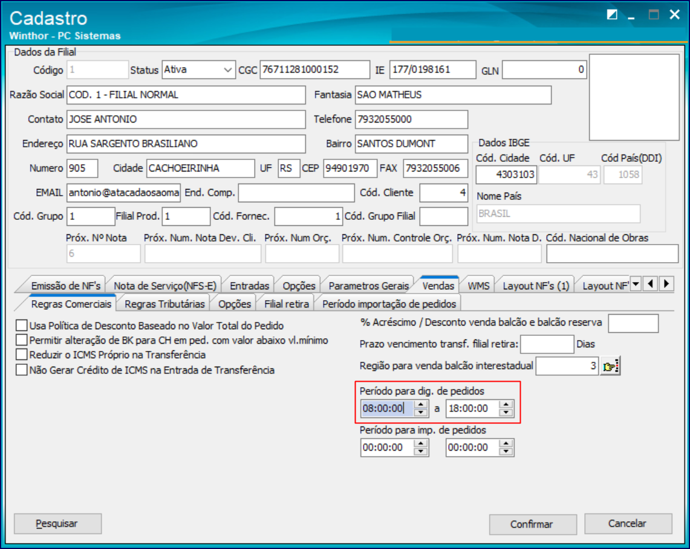Click the Pesquisar button
The width and height of the screenshot is (690, 549).
click(x=57, y=524)
